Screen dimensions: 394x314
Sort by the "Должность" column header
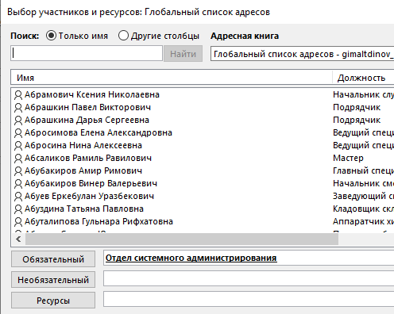pos(363,78)
